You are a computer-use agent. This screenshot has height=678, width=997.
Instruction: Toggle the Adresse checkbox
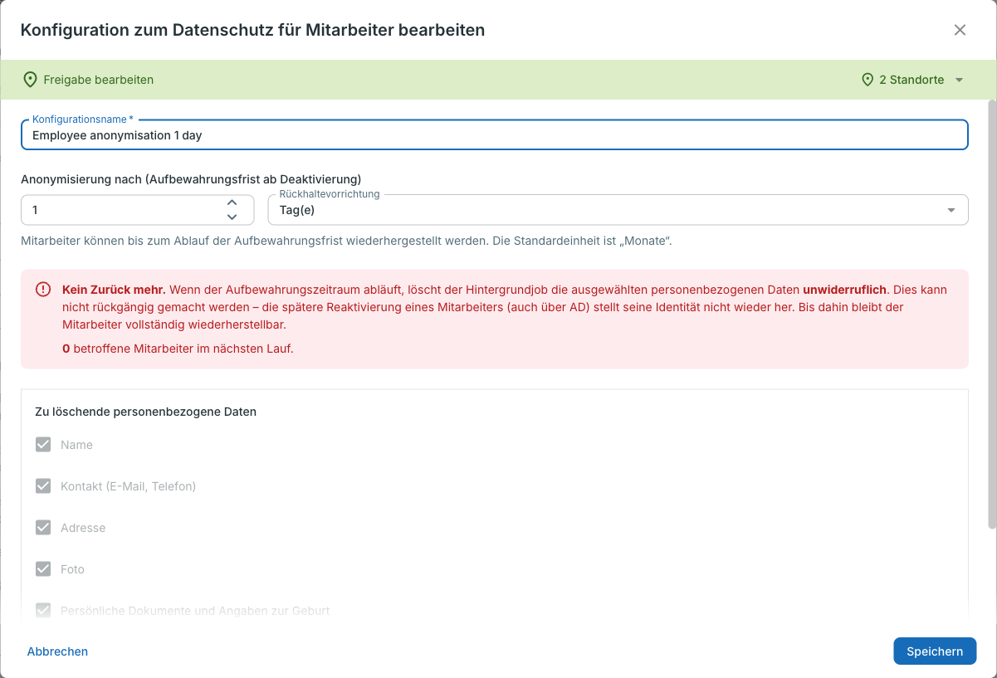43,528
